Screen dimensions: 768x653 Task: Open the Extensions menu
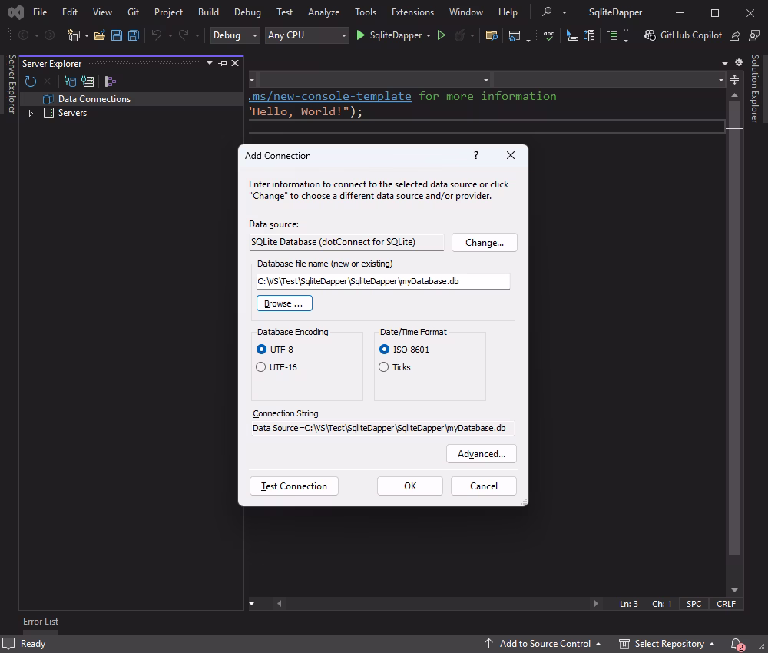[412, 12]
